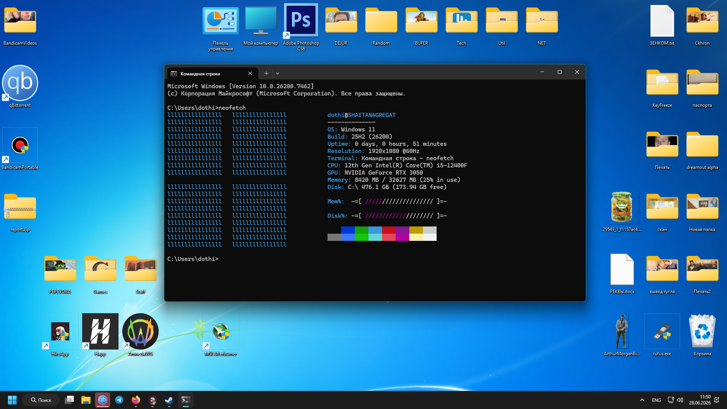Open the вывод гугла folder
Viewport: 727px width, 409px height.
coord(662,274)
